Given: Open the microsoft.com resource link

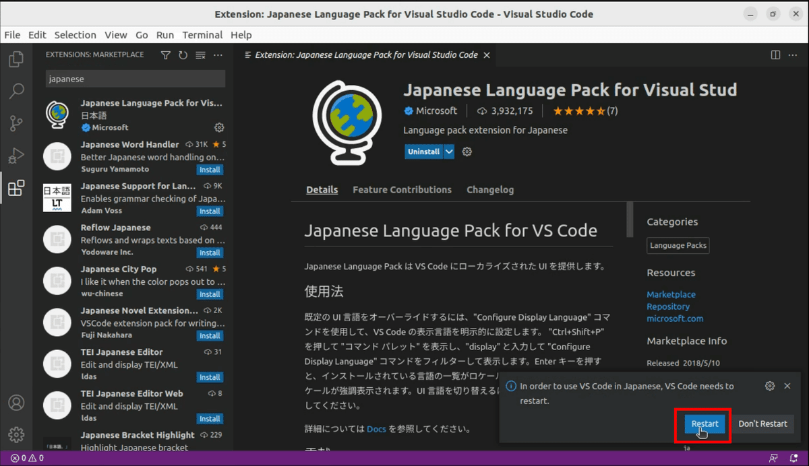Looking at the screenshot, I should 675,319.
